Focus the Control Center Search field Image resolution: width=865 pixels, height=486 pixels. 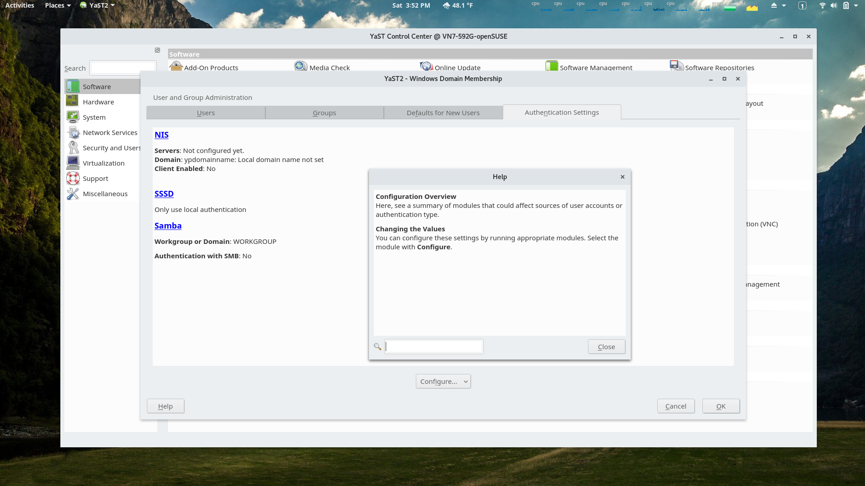coord(123,68)
